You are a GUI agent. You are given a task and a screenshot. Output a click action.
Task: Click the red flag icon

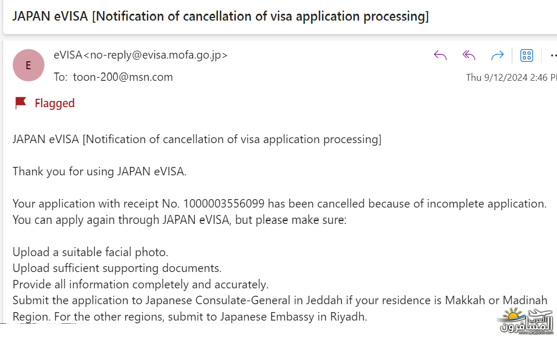pyautogui.click(x=21, y=103)
